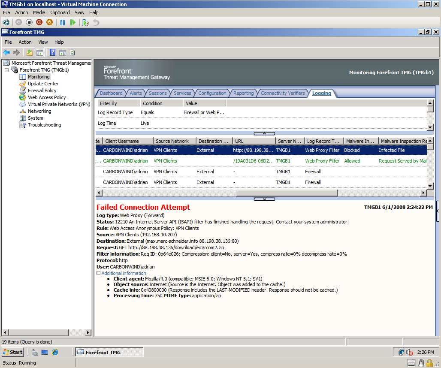The height and width of the screenshot is (368, 441).
Task: Click the URL column header
Action: [x=254, y=141]
